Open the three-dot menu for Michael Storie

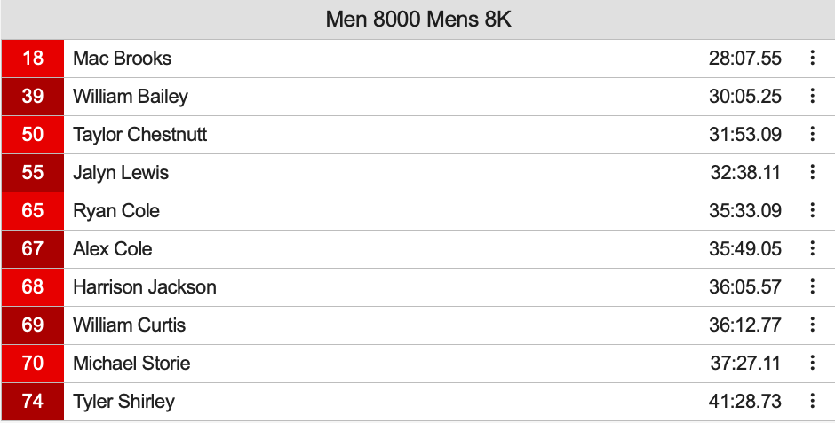812,364
